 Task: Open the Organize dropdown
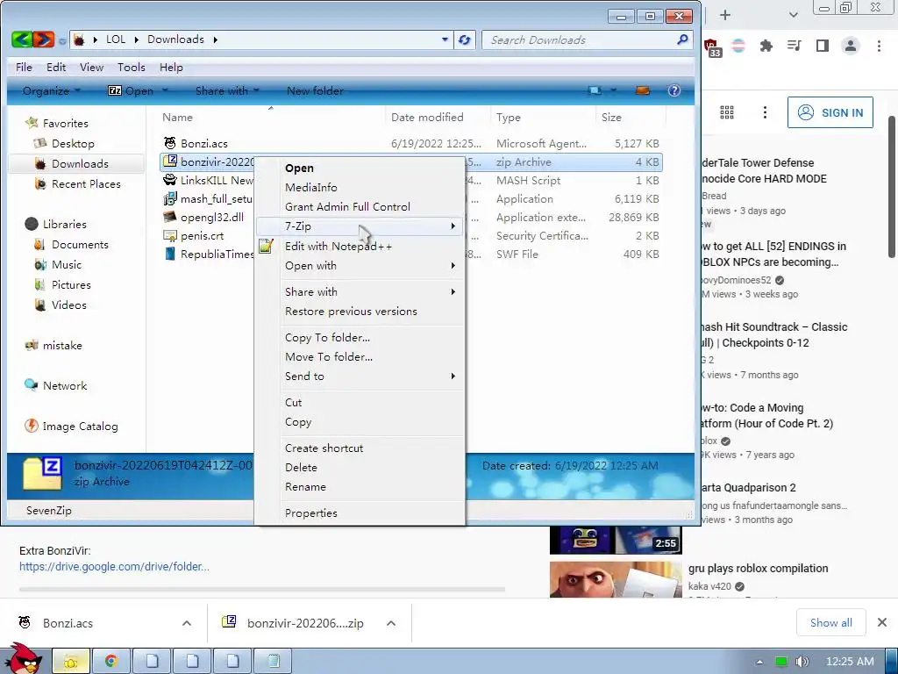[x=52, y=90]
